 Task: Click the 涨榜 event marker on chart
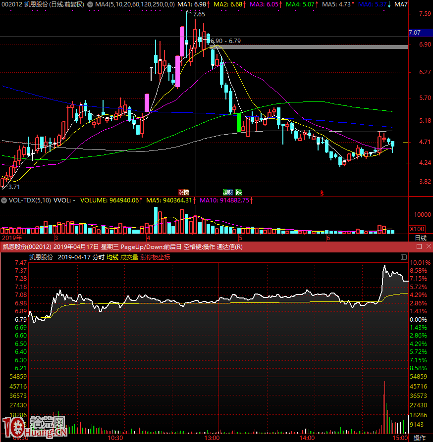point(184,192)
